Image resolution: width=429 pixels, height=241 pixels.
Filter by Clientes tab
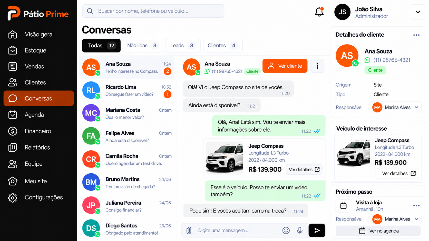pos(223,46)
